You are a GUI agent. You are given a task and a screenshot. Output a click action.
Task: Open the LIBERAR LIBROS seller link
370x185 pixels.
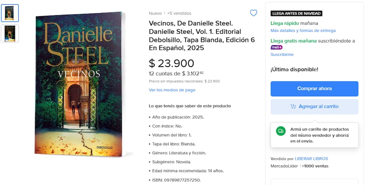click(x=311, y=159)
